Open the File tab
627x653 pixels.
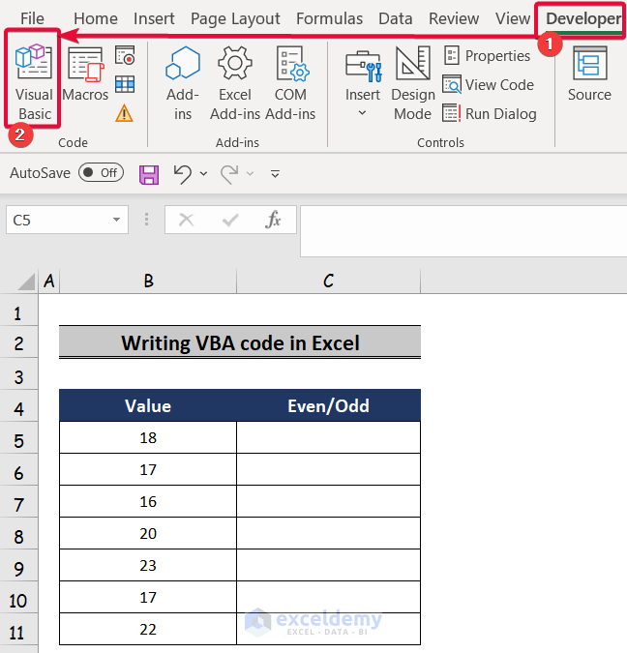[32, 18]
